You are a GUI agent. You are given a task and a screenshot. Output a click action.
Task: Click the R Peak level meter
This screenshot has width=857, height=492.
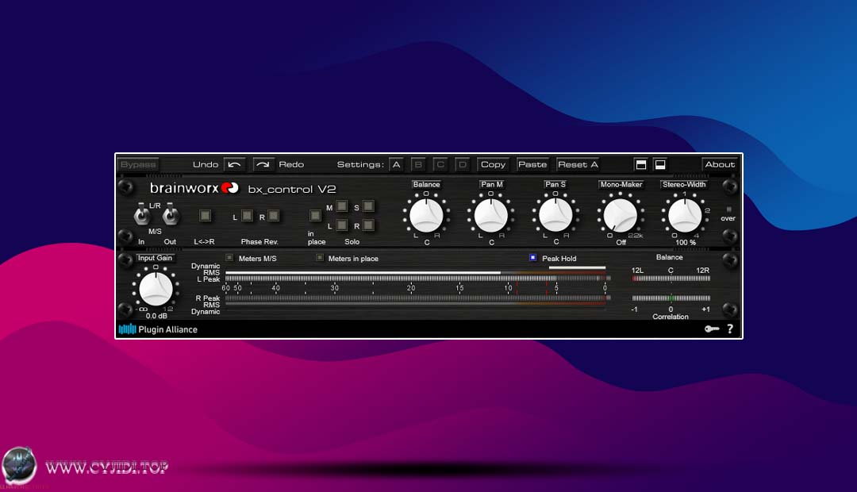[x=417, y=298]
